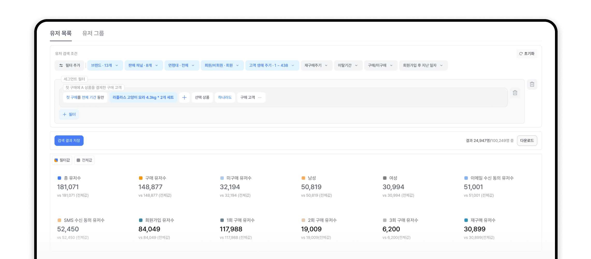591x259 pixels.
Task: Open the 판매 채널 · 8개 dropdown
Action: point(144,65)
